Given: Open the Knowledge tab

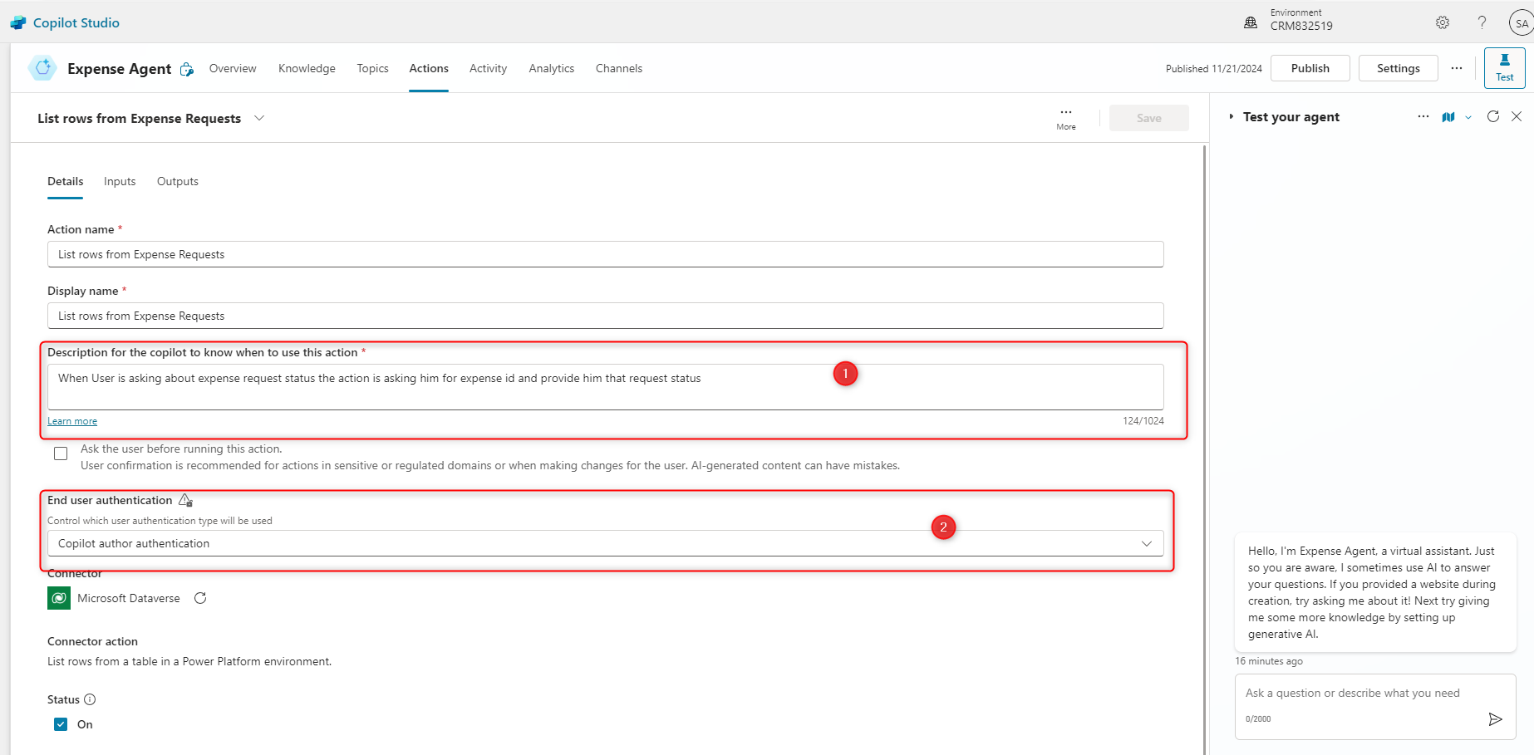Looking at the screenshot, I should pos(307,68).
